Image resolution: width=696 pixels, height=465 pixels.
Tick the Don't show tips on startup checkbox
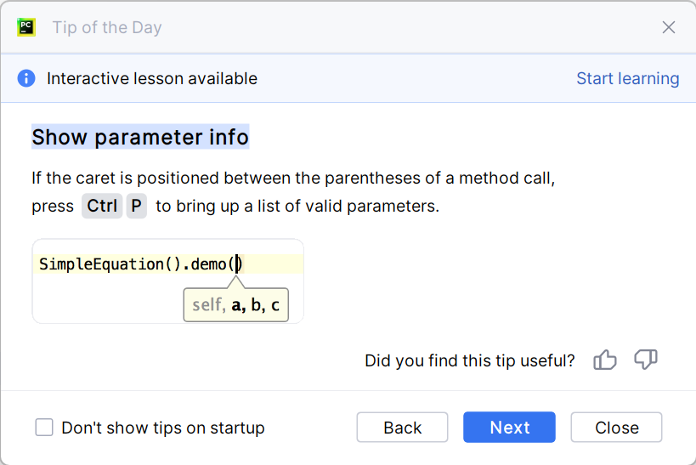coord(44,428)
